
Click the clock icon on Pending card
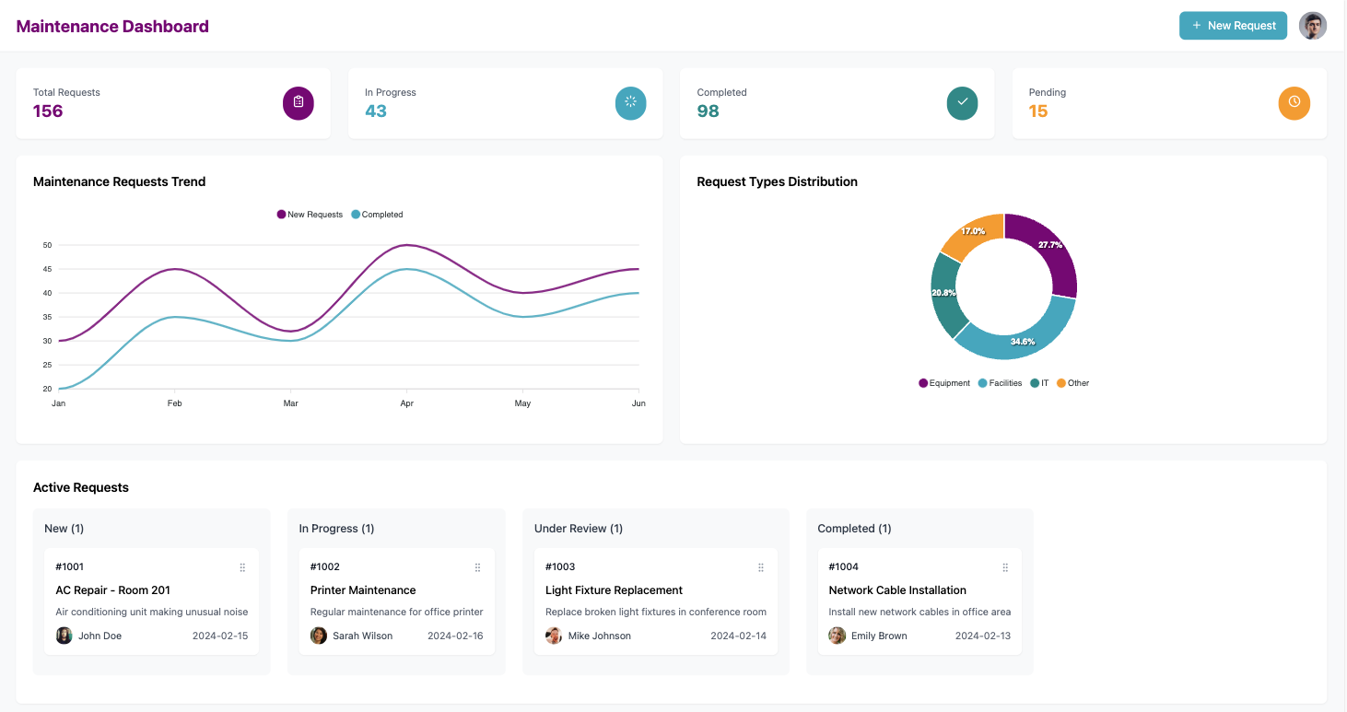pyautogui.click(x=1294, y=103)
